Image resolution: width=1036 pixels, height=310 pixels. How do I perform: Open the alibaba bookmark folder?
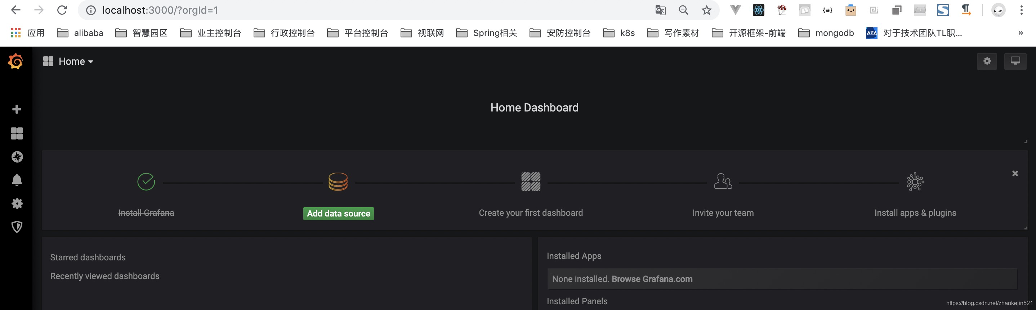click(80, 33)
